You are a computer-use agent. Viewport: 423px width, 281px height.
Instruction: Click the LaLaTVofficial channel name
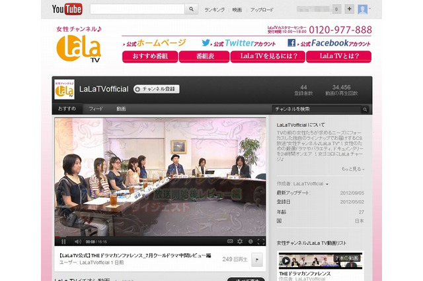(x=104, y=89)
